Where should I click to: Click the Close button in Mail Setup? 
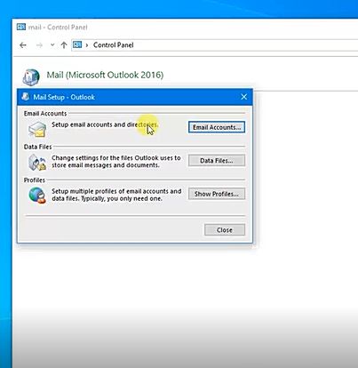pos(225,230)
